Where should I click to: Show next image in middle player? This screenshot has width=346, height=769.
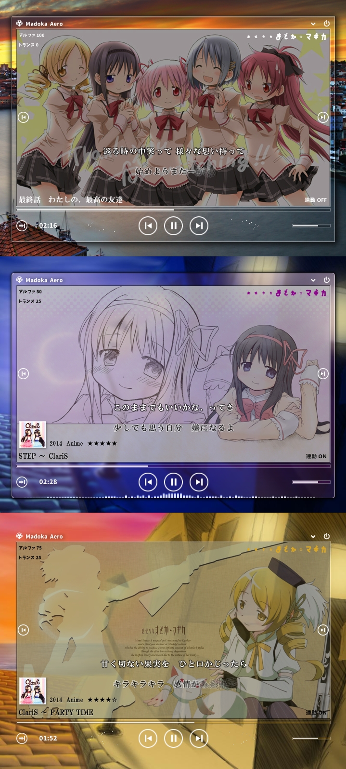click(323, 373)
